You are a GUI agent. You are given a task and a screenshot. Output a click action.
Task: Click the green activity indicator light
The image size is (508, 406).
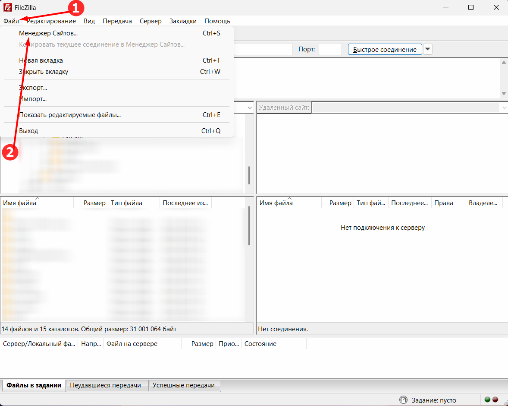[x=487, y=400]
